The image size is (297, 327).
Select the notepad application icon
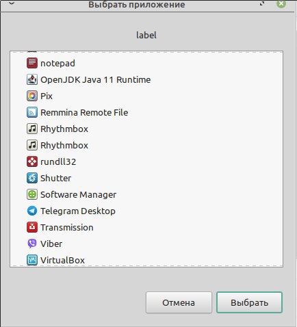click(32, 63)
